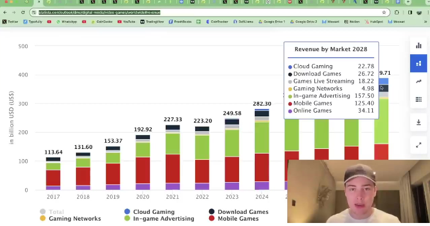Bookmark this page with the star
430x226 pixels.
(384, 12)
